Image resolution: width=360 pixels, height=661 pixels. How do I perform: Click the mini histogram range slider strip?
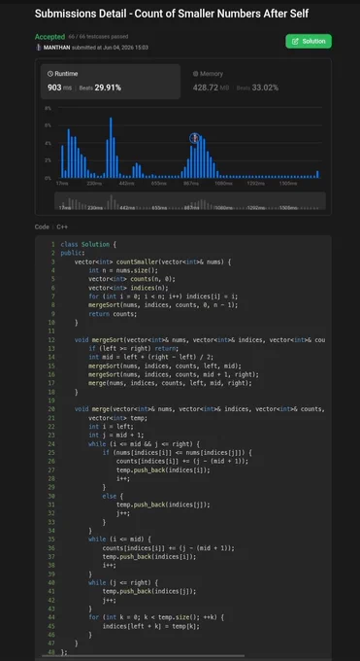190,201
